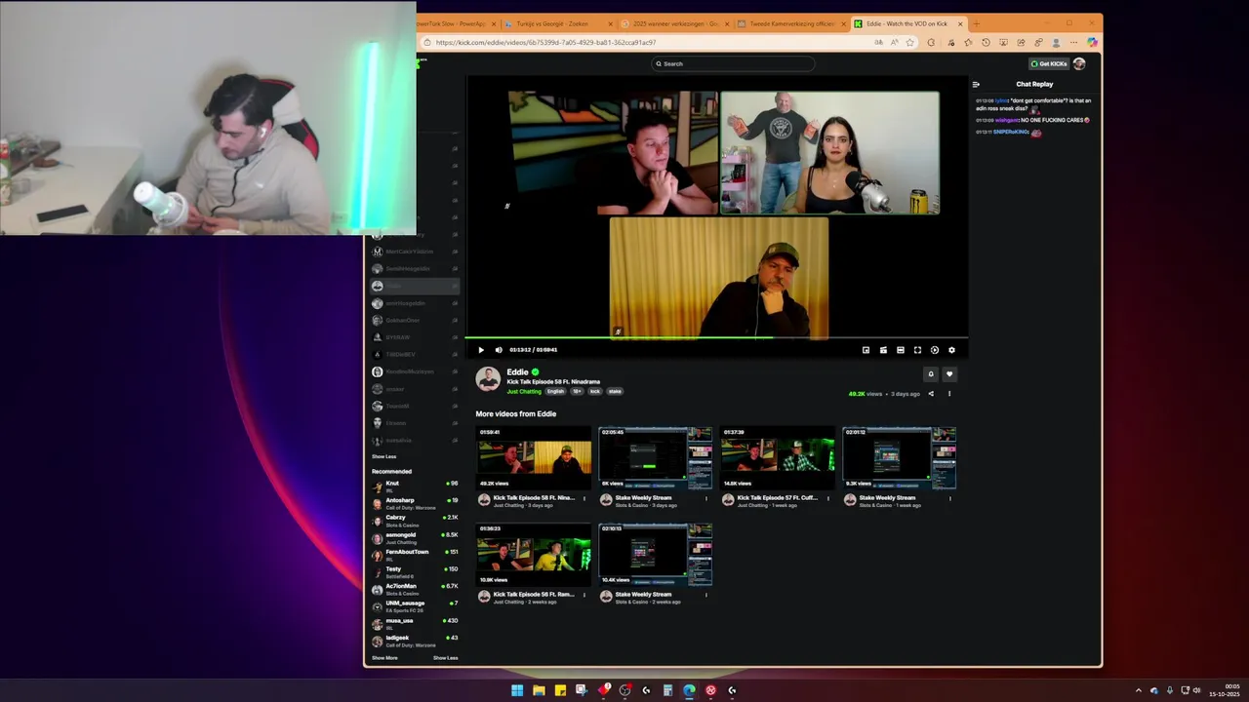Show hidden tray icons chevron
The width and height of the screenshot is (1249, 702).
[x=1138, y=690]
